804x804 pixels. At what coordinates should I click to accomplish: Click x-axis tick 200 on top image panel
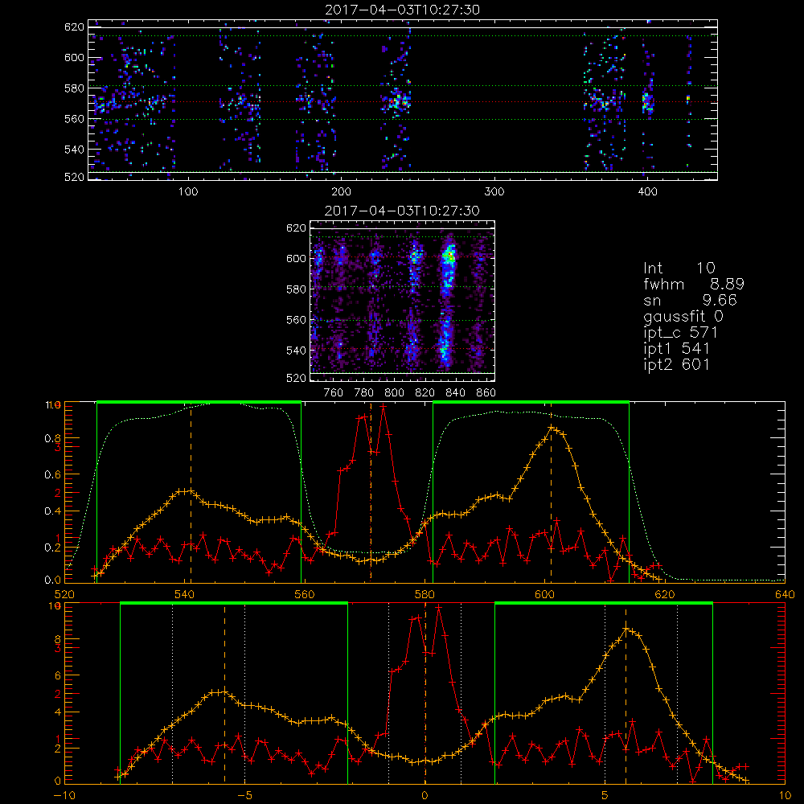[341, 192]
